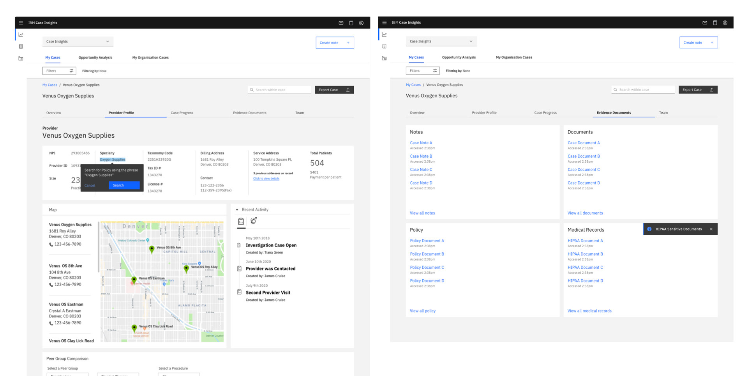Focus Search within case field in left window

(279, 90)
